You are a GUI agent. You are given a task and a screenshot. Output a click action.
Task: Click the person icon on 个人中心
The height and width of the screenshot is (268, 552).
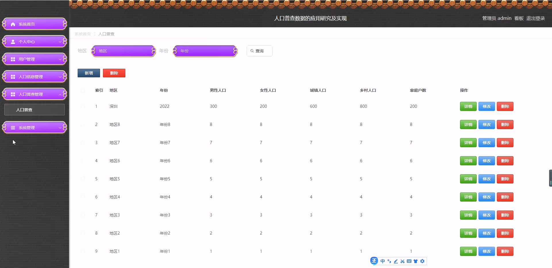pos(12,41)
